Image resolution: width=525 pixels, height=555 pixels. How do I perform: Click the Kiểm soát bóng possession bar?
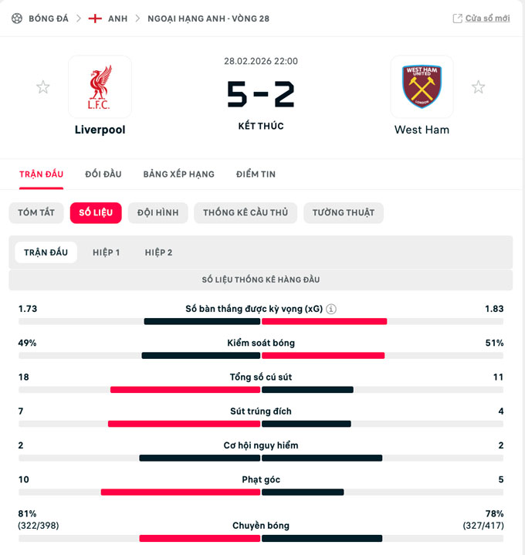pyautogui.click(x=261, y=356)
